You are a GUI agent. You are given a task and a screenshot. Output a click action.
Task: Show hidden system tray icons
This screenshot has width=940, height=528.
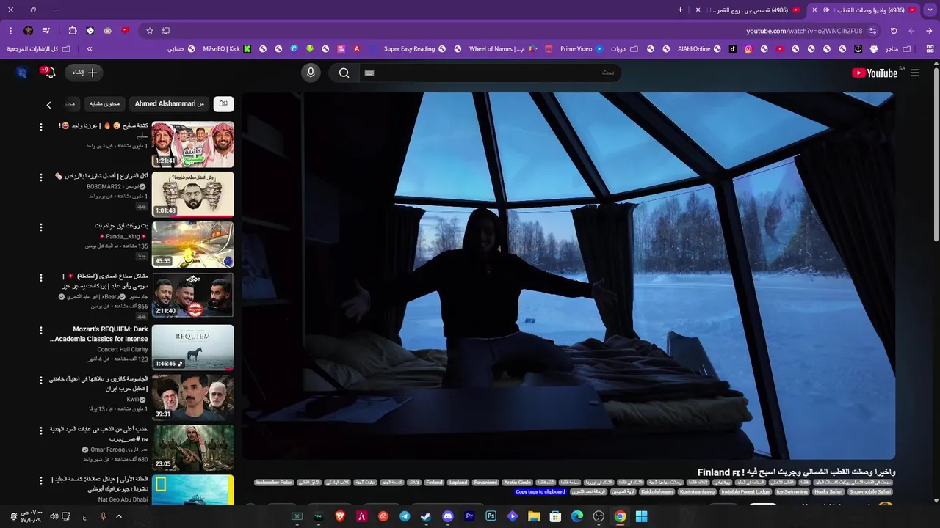(x=118, y=517)
